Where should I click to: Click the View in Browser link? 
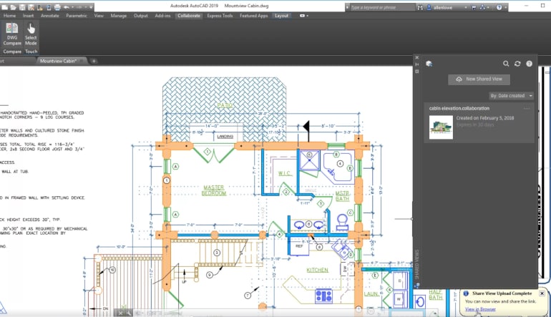tap(480, 309)
